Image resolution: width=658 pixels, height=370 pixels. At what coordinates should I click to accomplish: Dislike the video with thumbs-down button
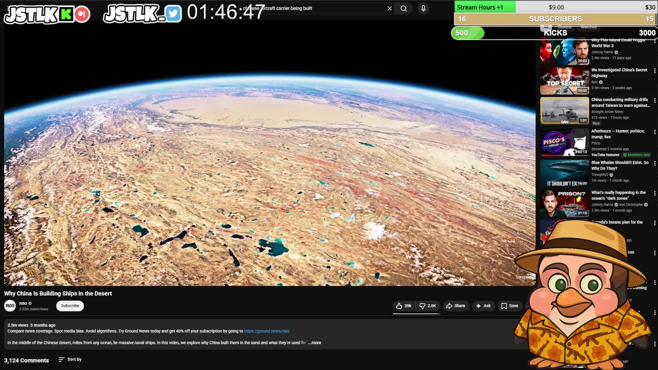tap(428, 306)
